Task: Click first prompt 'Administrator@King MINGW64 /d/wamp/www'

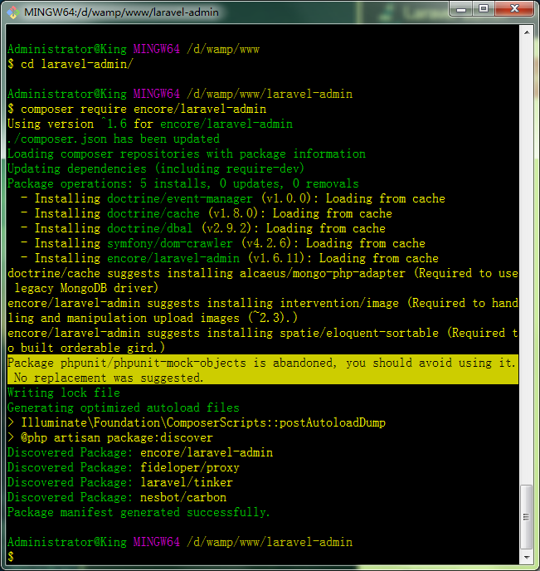Action: tap(134, 49)
